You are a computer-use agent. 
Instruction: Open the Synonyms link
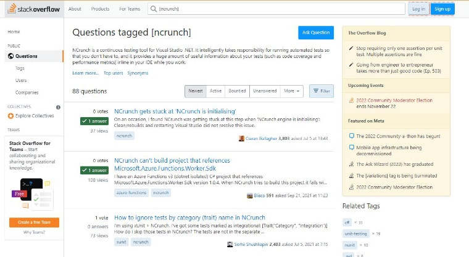click(x=138, y=73)
